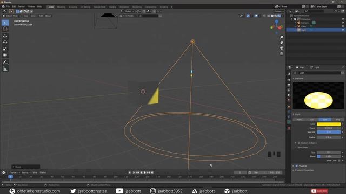Click the Power value field
The image size is (346, 194).
point(329,128)
